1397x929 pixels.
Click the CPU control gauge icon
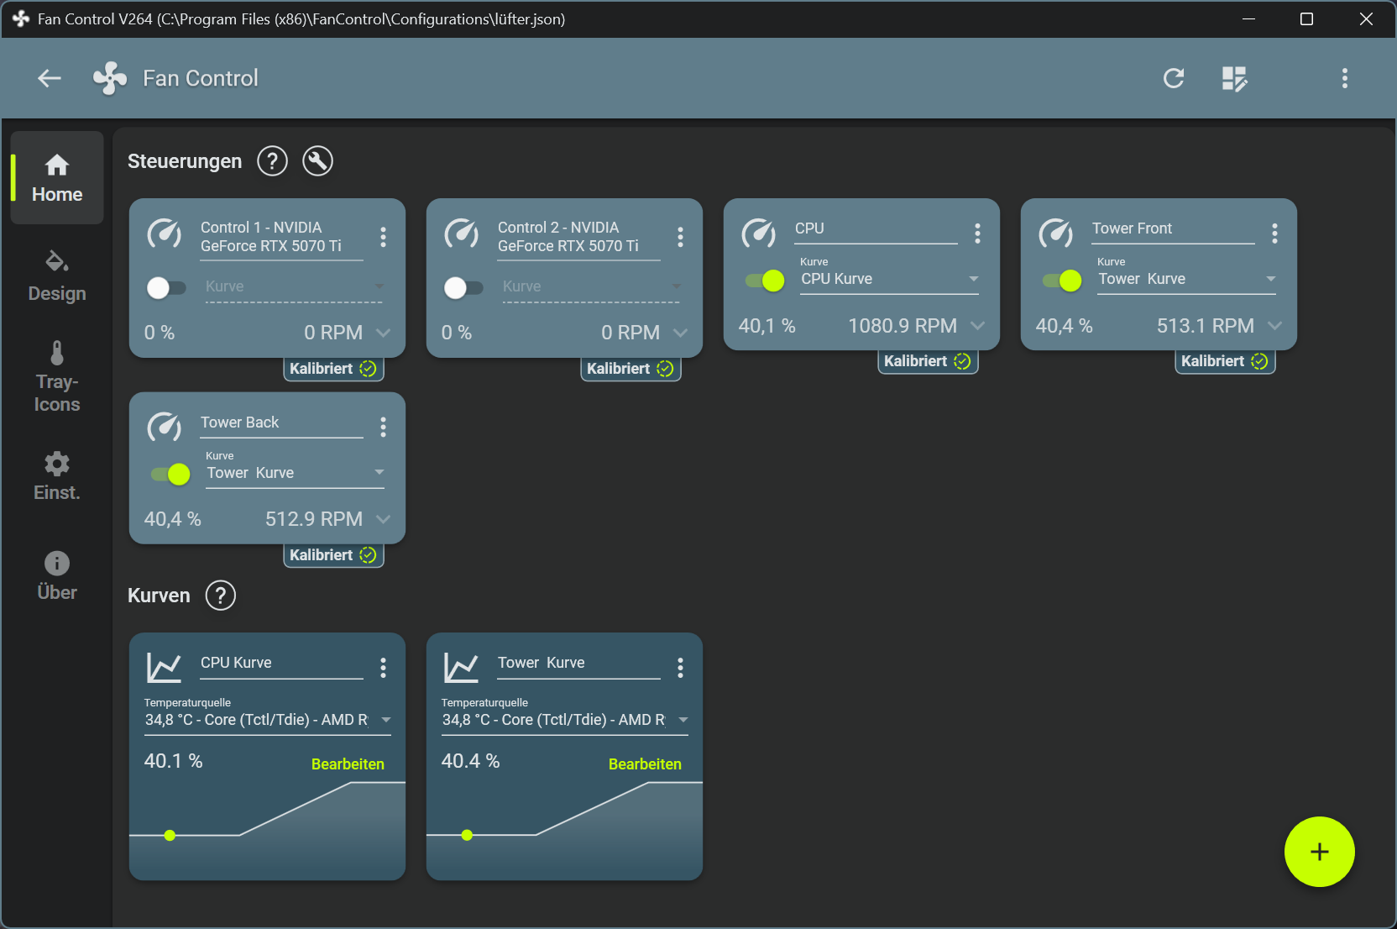coord(759,234)
